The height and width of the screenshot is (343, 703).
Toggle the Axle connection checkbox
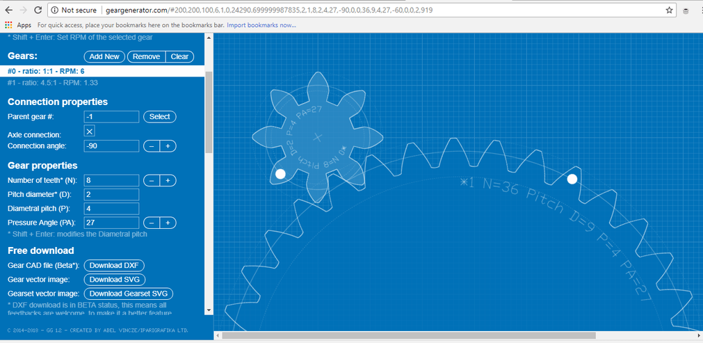tap(90, 131)
